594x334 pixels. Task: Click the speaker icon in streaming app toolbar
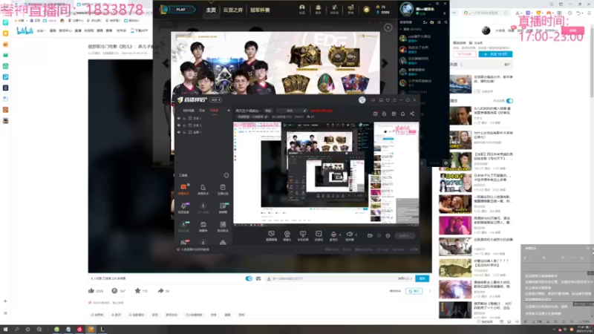349,235
